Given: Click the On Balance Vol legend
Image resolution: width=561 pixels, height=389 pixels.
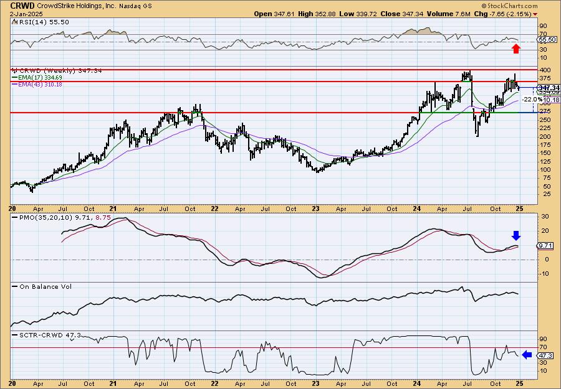Looking at the screenshot, I should tap(42, 286).
